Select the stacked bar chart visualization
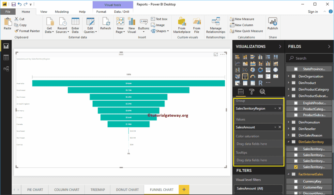The width and height of the screenshot is (334, 195). (x=237, y=57)
